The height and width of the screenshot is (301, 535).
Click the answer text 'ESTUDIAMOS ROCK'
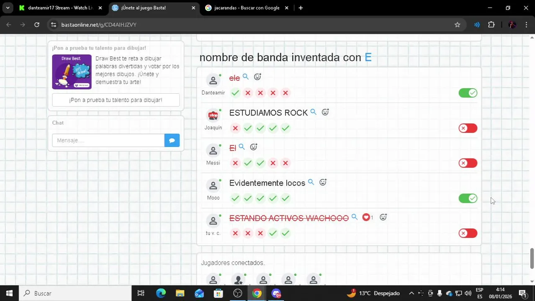pos(268,113)
